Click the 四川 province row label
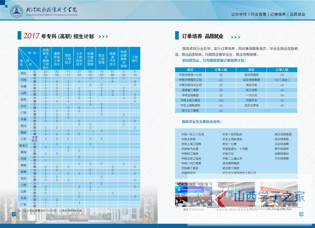The height and width of the screenshot is (228, 315). tap(24, 126)
